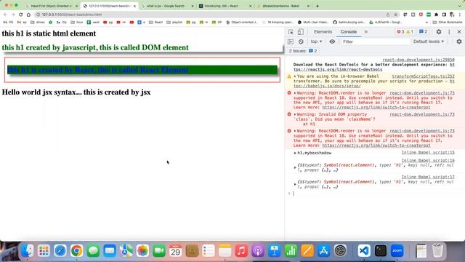Open Chrome profile avatar
Viewport: 465px width, 262px height.
[x=452, y=15]
